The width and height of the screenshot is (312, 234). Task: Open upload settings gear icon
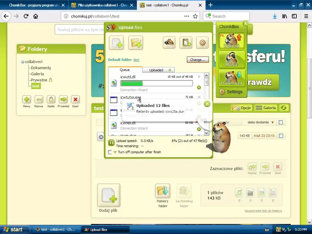[x=202, y=42]
